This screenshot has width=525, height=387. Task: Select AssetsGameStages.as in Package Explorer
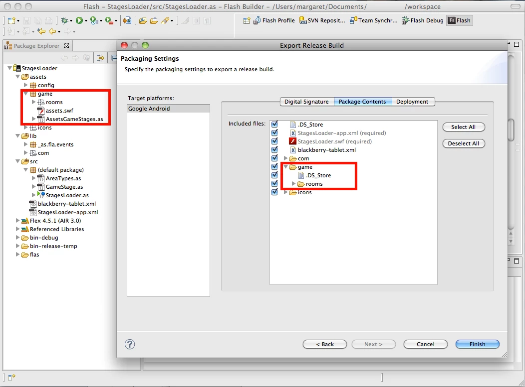tap(74, 119)
